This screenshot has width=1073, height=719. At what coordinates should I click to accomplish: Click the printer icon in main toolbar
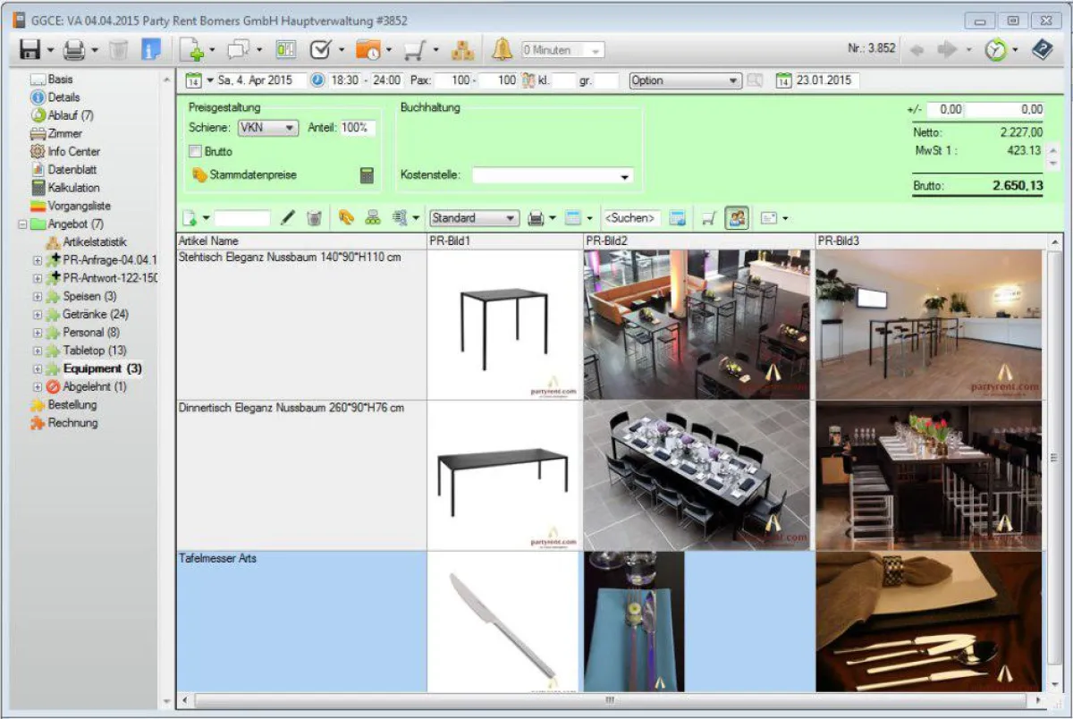pos(73,50)
